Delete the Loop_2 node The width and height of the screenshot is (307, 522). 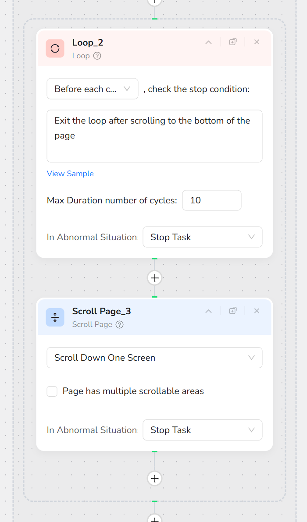(257, 42)
